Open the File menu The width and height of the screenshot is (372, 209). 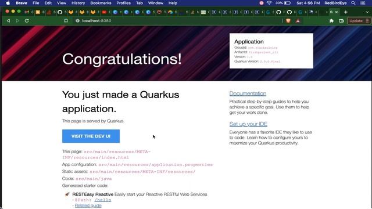point(36,3)
